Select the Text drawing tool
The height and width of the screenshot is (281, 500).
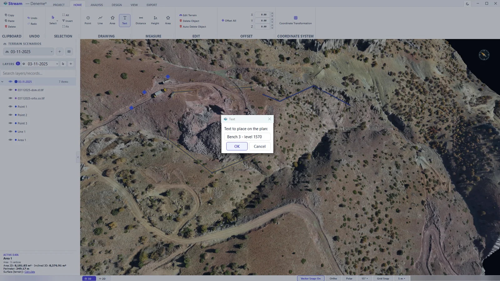point(124,20)
